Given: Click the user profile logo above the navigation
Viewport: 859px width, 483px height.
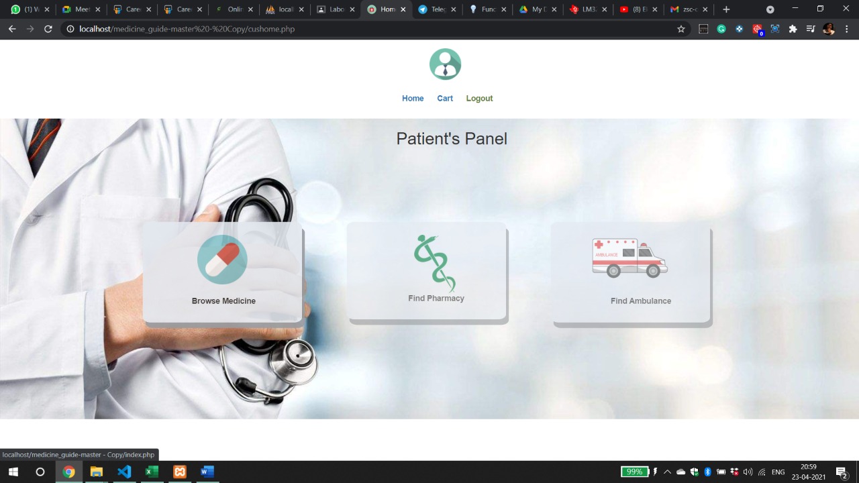Looking at the screenshot, I should point(445,64).
